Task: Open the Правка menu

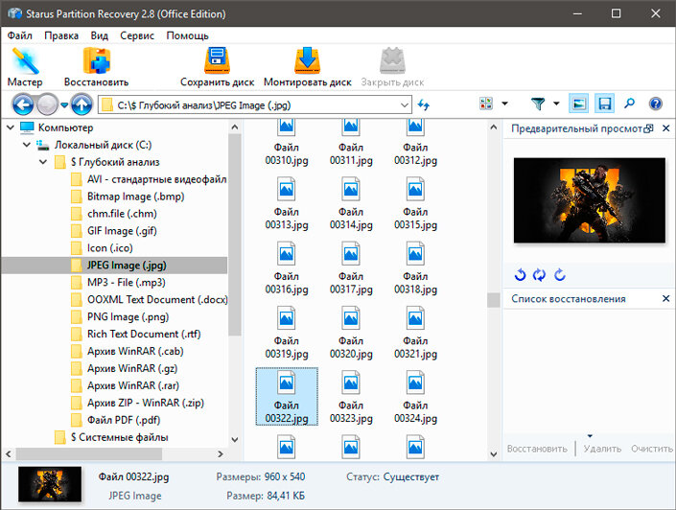Action: [61, 35]
